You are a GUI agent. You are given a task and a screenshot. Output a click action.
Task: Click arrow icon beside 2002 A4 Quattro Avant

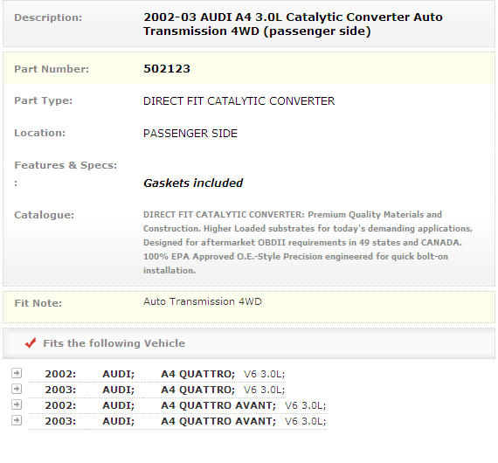(17, 404)
